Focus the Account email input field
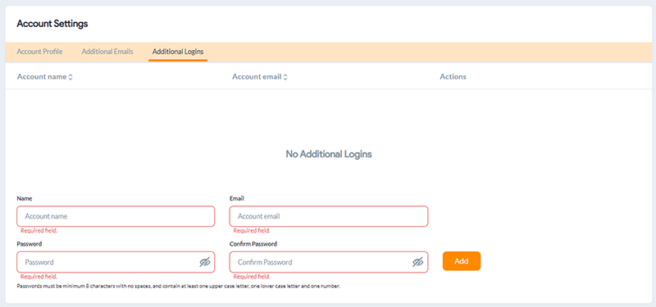Viewport: 656px width, 307px height. [329, 216]
